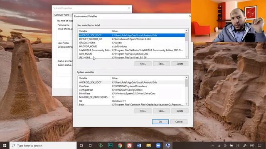
Task: Open Vivaldi browser from the taskbar
Action: pos(129,145)
